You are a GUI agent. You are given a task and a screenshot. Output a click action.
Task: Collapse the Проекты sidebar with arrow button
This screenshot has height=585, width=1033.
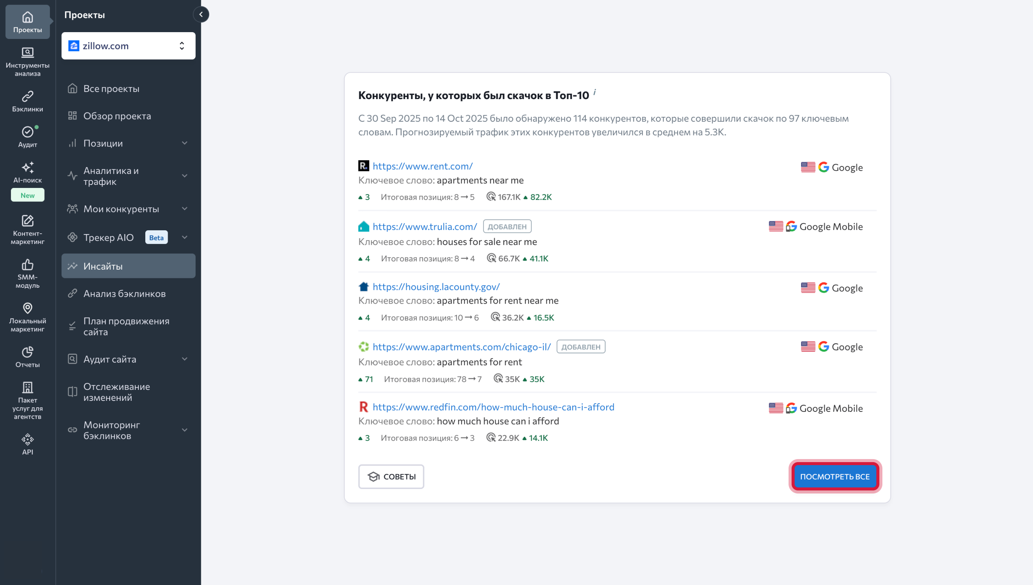pos(201,14)
